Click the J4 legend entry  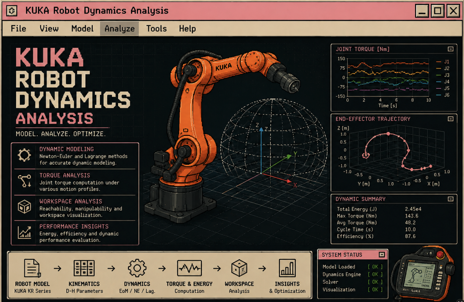[443, 82]
